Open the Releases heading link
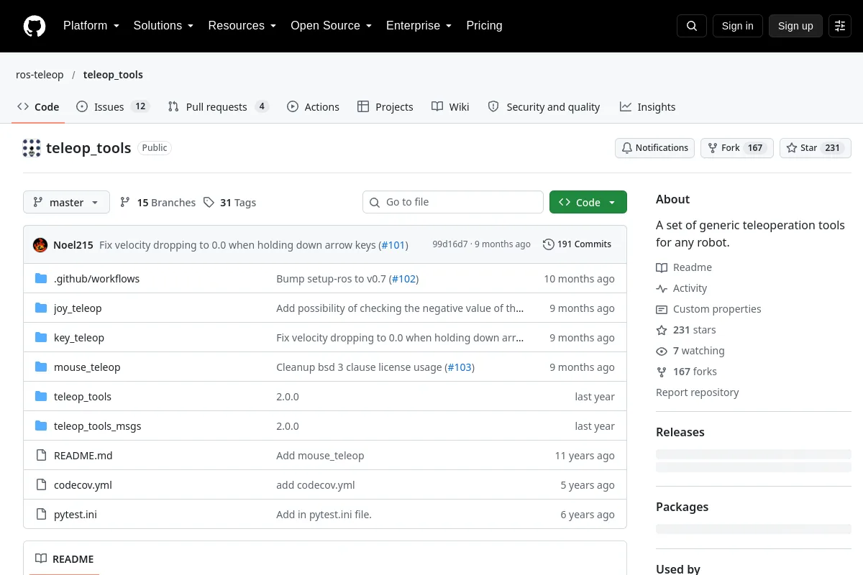 (x=680, y=432)
